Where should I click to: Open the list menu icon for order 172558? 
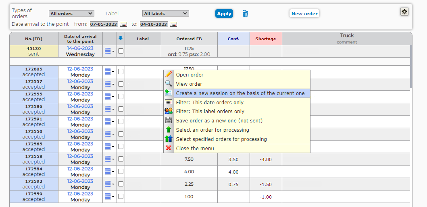tap(109, 159)
